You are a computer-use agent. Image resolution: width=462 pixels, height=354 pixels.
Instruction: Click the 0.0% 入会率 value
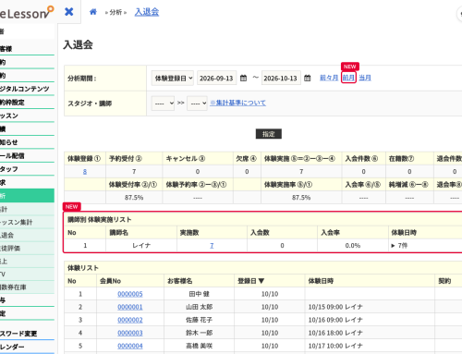tap(353, 246)
